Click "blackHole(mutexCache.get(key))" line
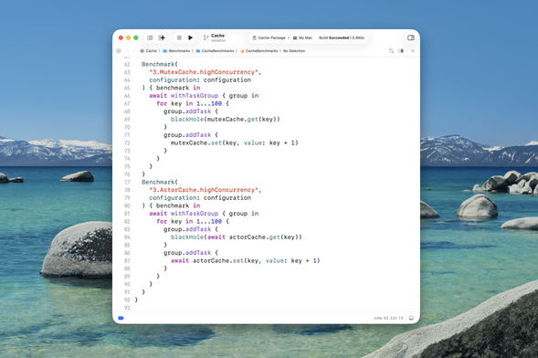This screenshot has height=358, width=538. pos(226,120)
